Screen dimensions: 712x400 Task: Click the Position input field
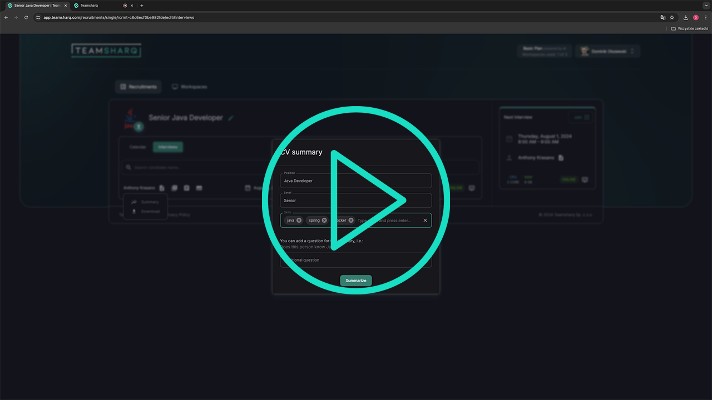tap(355, 181)
